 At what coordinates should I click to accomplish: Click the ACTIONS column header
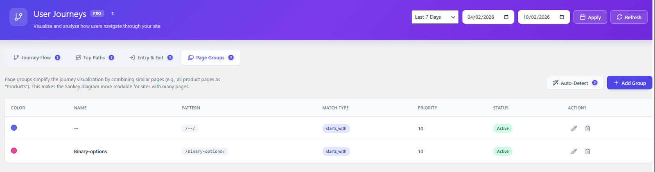(577, 108)
